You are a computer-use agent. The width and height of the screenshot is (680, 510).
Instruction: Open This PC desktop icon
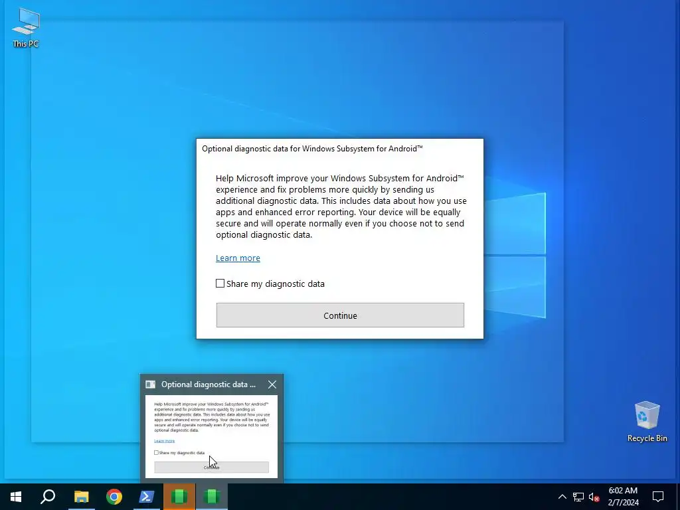26,27
